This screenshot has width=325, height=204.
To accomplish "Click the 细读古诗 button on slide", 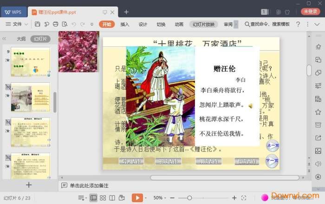I will (208, 161).
